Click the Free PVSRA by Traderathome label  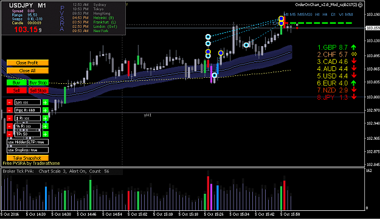pos(31,163)
